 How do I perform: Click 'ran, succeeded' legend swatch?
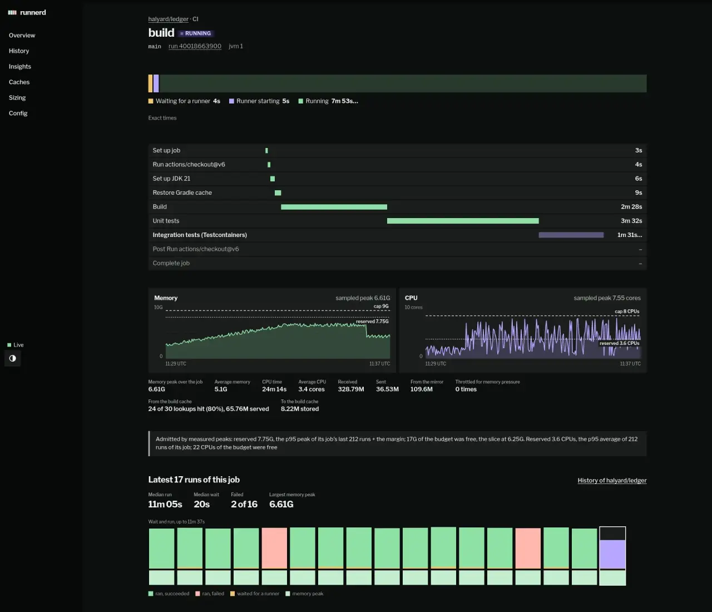(x=151, y=594)
